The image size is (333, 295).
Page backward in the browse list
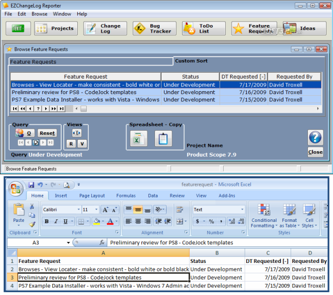click(23, 109)
